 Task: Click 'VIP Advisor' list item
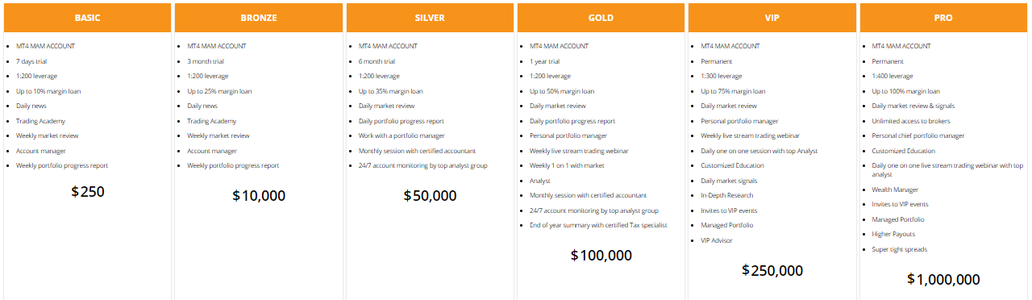pos(717,240)
